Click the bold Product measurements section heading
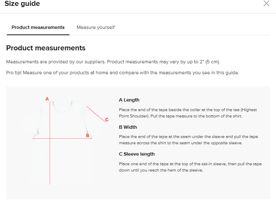The image size is (276, 203). click(x=46, y=48)
